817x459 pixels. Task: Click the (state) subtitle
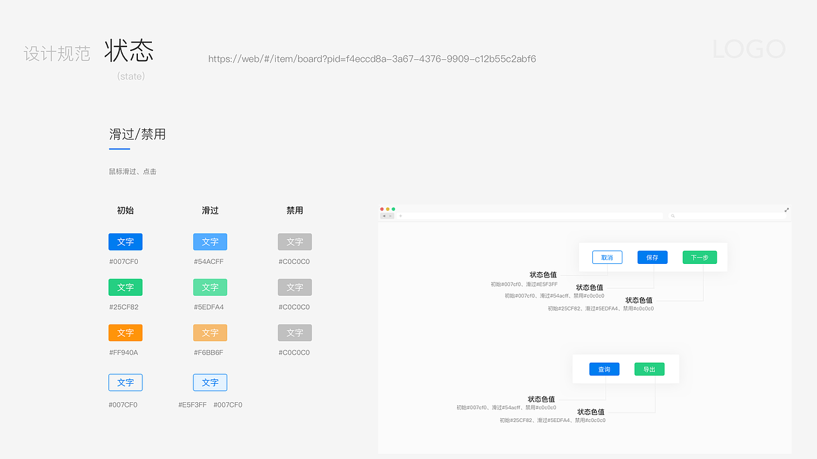pyautogui.click(x=131, y=76)
